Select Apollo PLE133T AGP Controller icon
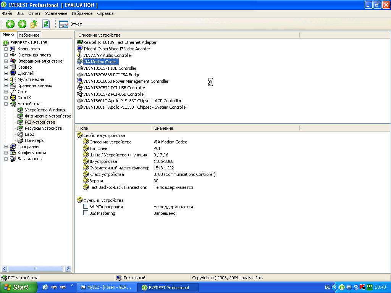 pos(79,100)
